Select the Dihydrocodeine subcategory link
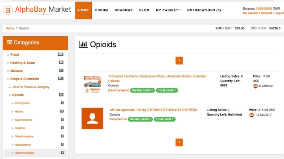284x159 pixels. click(24, 136)
